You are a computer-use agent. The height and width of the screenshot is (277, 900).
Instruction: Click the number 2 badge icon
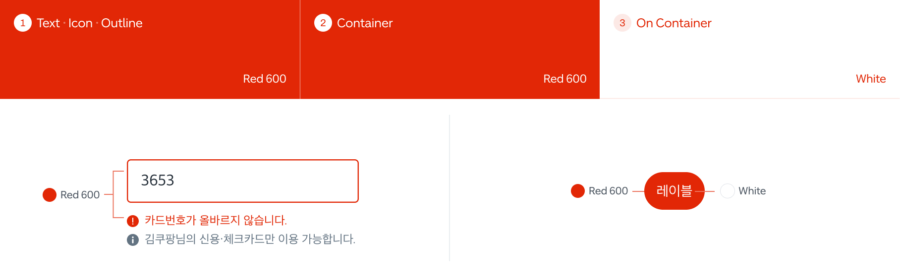tap(323, 23)
